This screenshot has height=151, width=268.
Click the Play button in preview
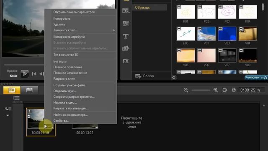[x=25, y=74]
